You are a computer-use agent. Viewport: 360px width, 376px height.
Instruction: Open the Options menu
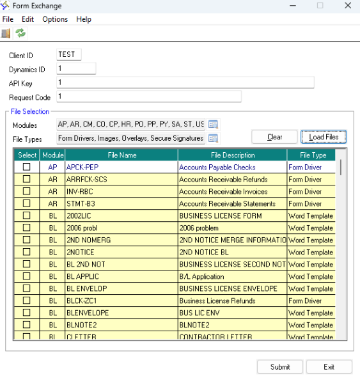[x=55, y=19]
